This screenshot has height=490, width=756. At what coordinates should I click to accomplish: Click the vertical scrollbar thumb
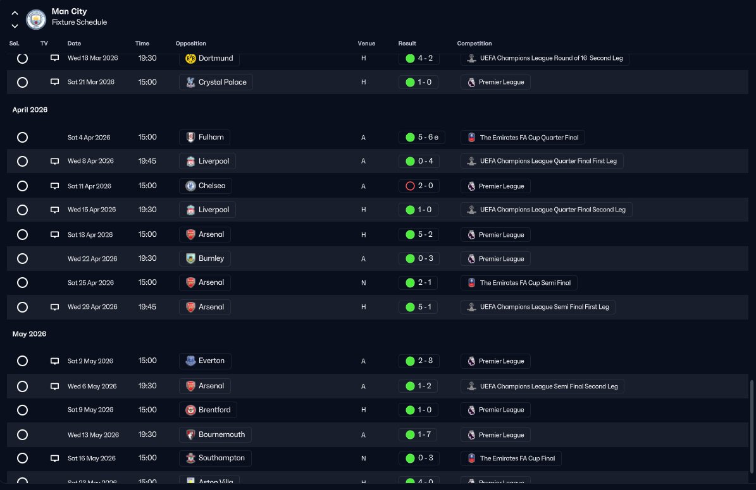[x=751, y=426]
